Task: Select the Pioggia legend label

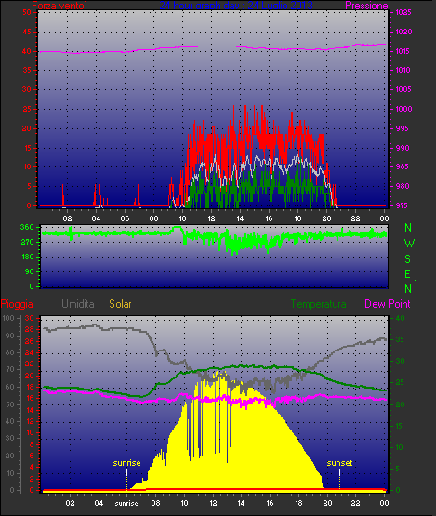Action: 17,304
